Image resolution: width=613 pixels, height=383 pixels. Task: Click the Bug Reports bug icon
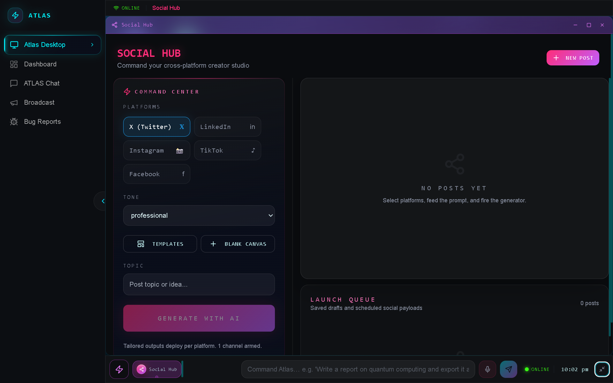(14, 122)
